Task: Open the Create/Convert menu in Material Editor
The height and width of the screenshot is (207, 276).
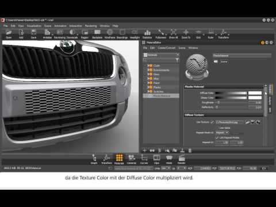Action: pos(167,48)
